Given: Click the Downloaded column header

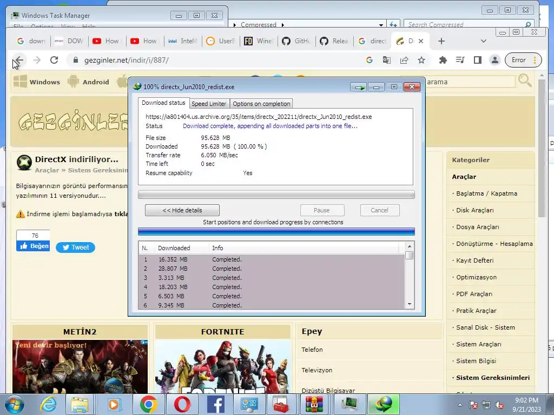Looking at the screenshot, I should (x=182, y=248).
